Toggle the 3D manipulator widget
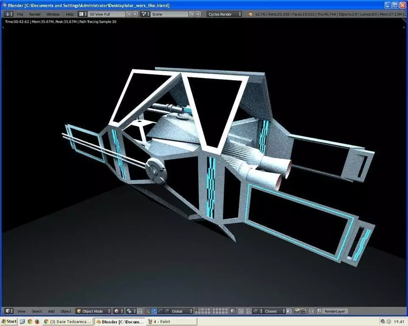Viewport: 408px width, 326px height. click(x=148, y=311)
